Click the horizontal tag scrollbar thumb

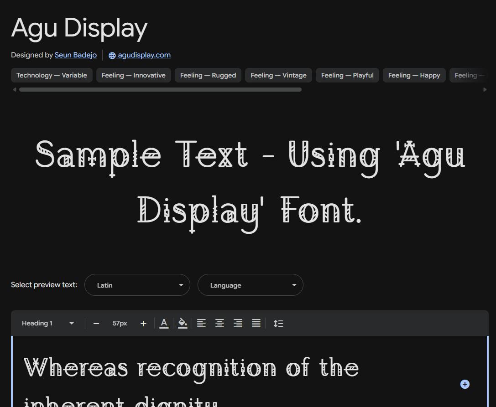click(x=160, y=90)
